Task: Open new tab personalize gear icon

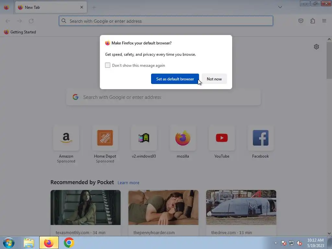Action: (316, 47)
